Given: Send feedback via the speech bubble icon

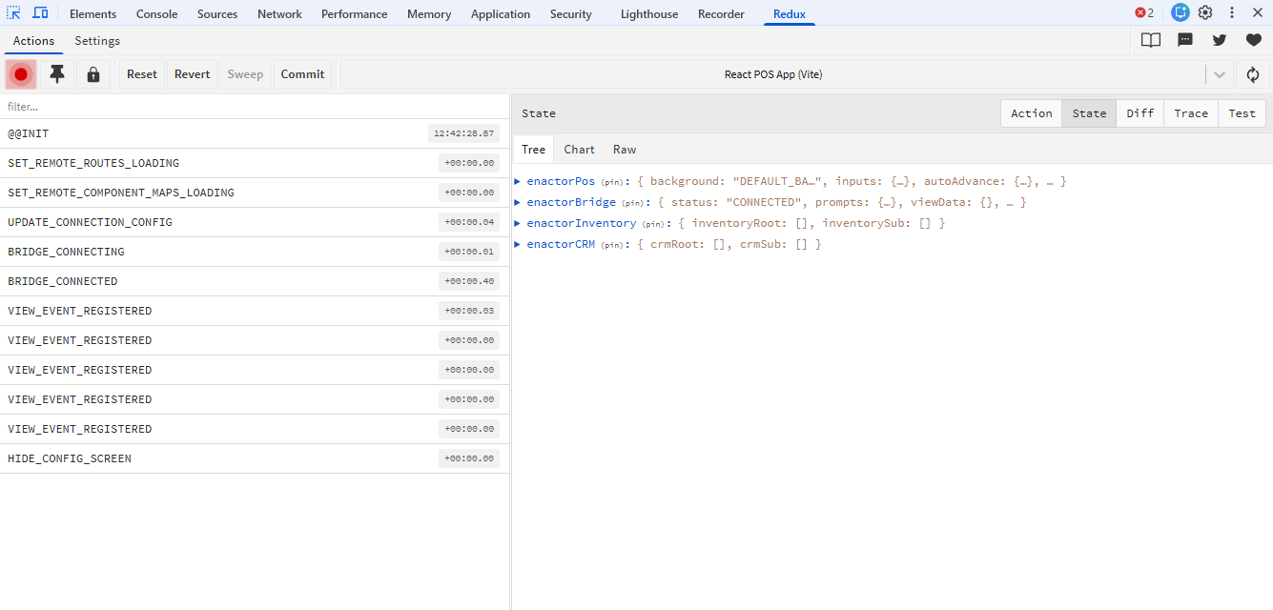Looking at the screenshot, I should tap(1184, 40).
